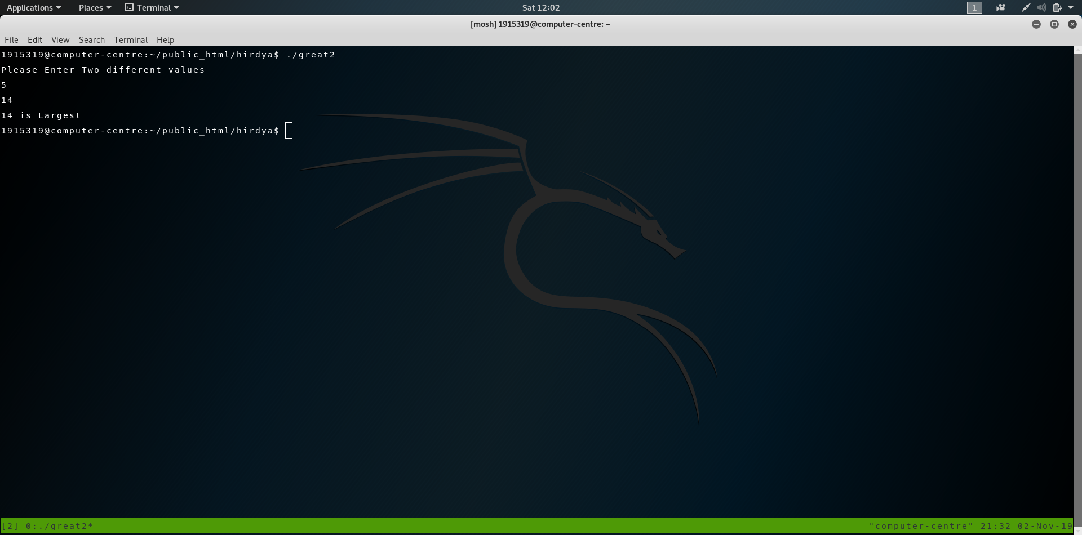Open the Terminal menu in the menu bar

coord(131,39)
